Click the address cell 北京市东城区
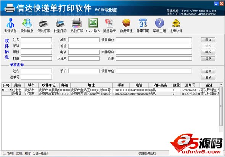Image resolution: width=225 pixels, height=157 pixels. click(92, 94)
